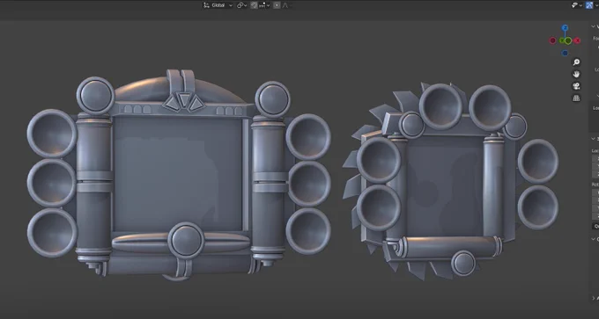The image size is (599, 319).
Task: Click the blue Z axis on navigation gizmo
Action: coord(565,28)
